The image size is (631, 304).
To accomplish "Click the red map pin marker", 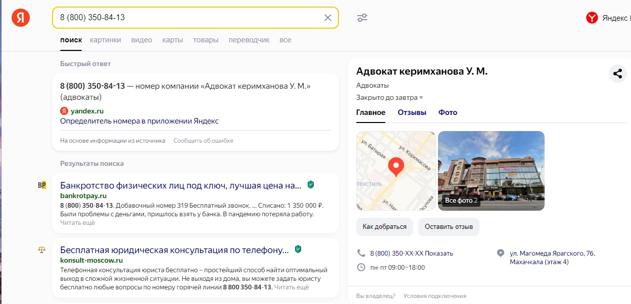I will tap(396, 166).
